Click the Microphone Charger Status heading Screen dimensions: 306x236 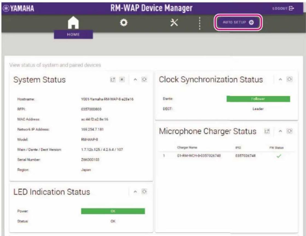click(x=208, y=131)
